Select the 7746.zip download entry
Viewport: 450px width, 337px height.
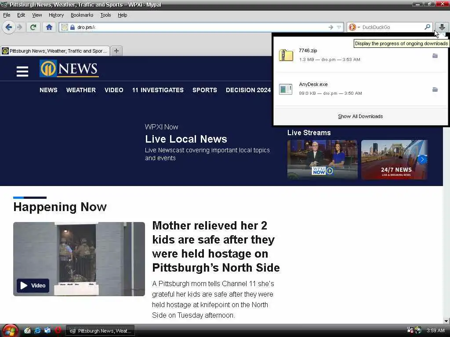click(360, 55)
